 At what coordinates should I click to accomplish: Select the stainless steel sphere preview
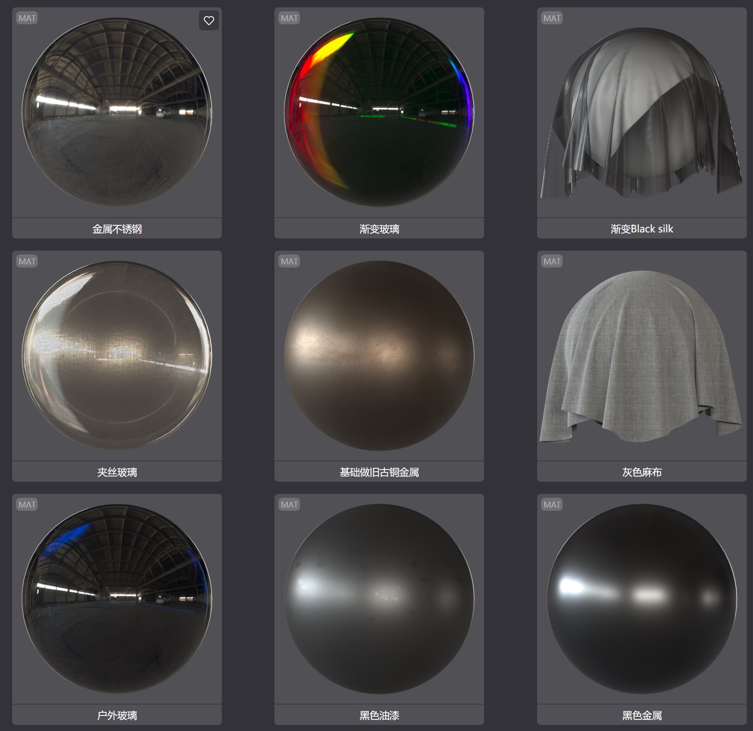pos(117,112)
